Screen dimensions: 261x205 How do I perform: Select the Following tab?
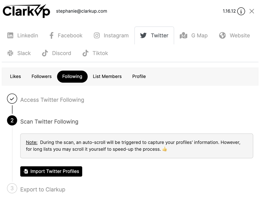tap(72, 77)
